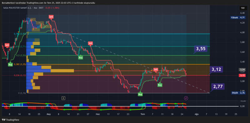Click the Sell signal near late May

90,43
